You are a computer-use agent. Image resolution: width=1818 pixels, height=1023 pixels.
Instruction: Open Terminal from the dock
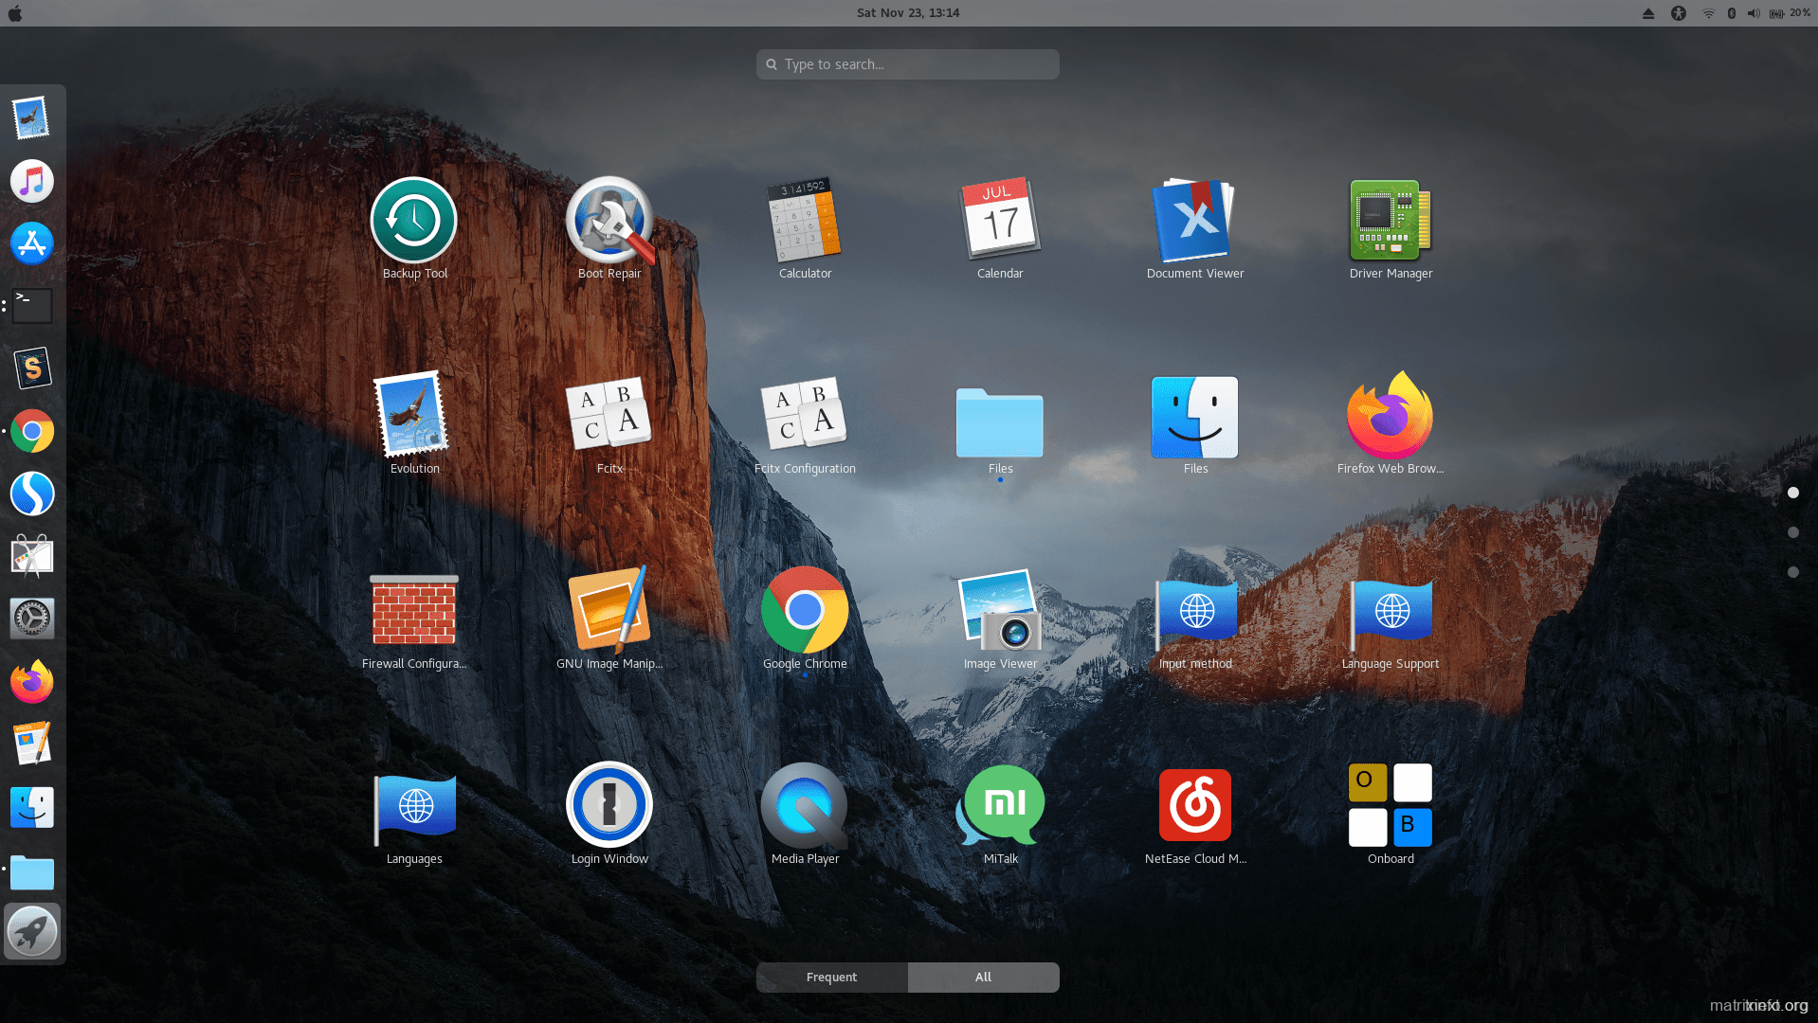31,306
